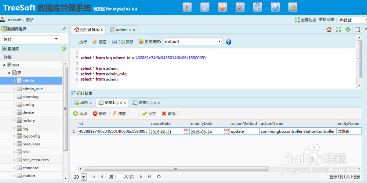Open the 更换样式 default style dropdown
Viewport: 367px width, 183px height.
click(x=193, y=42)
